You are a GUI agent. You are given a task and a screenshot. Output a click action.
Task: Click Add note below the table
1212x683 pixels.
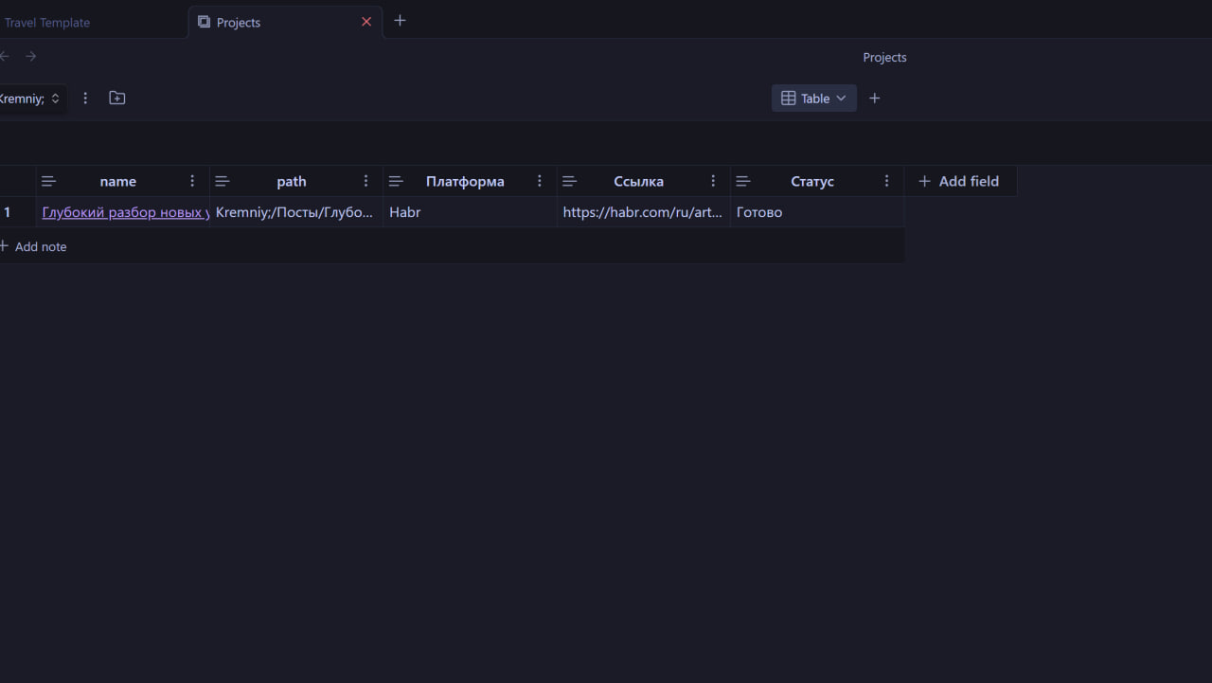[x=34, y=246]
